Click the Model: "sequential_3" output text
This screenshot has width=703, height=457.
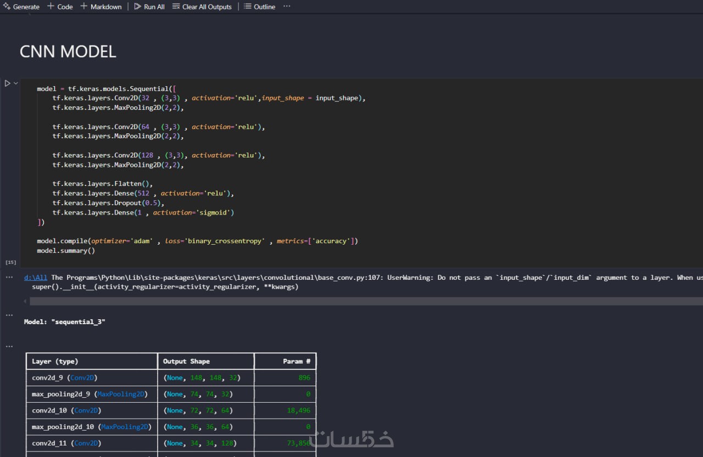65,322
